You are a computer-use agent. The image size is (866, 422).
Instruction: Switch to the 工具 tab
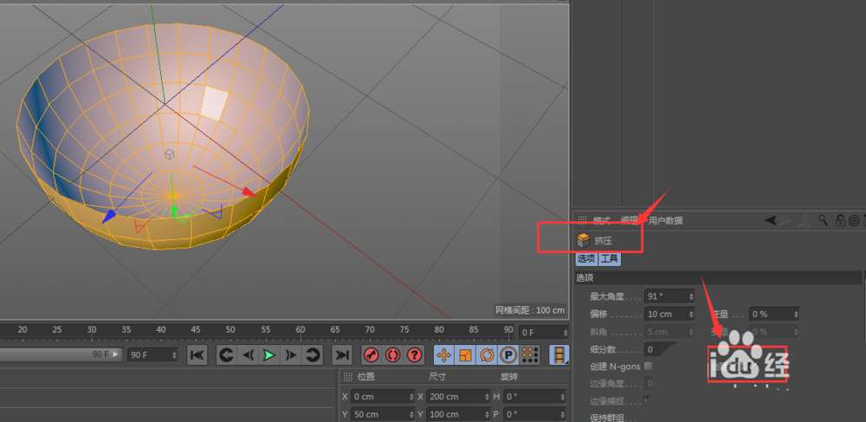pyautogui.click(x=610, y=259)
